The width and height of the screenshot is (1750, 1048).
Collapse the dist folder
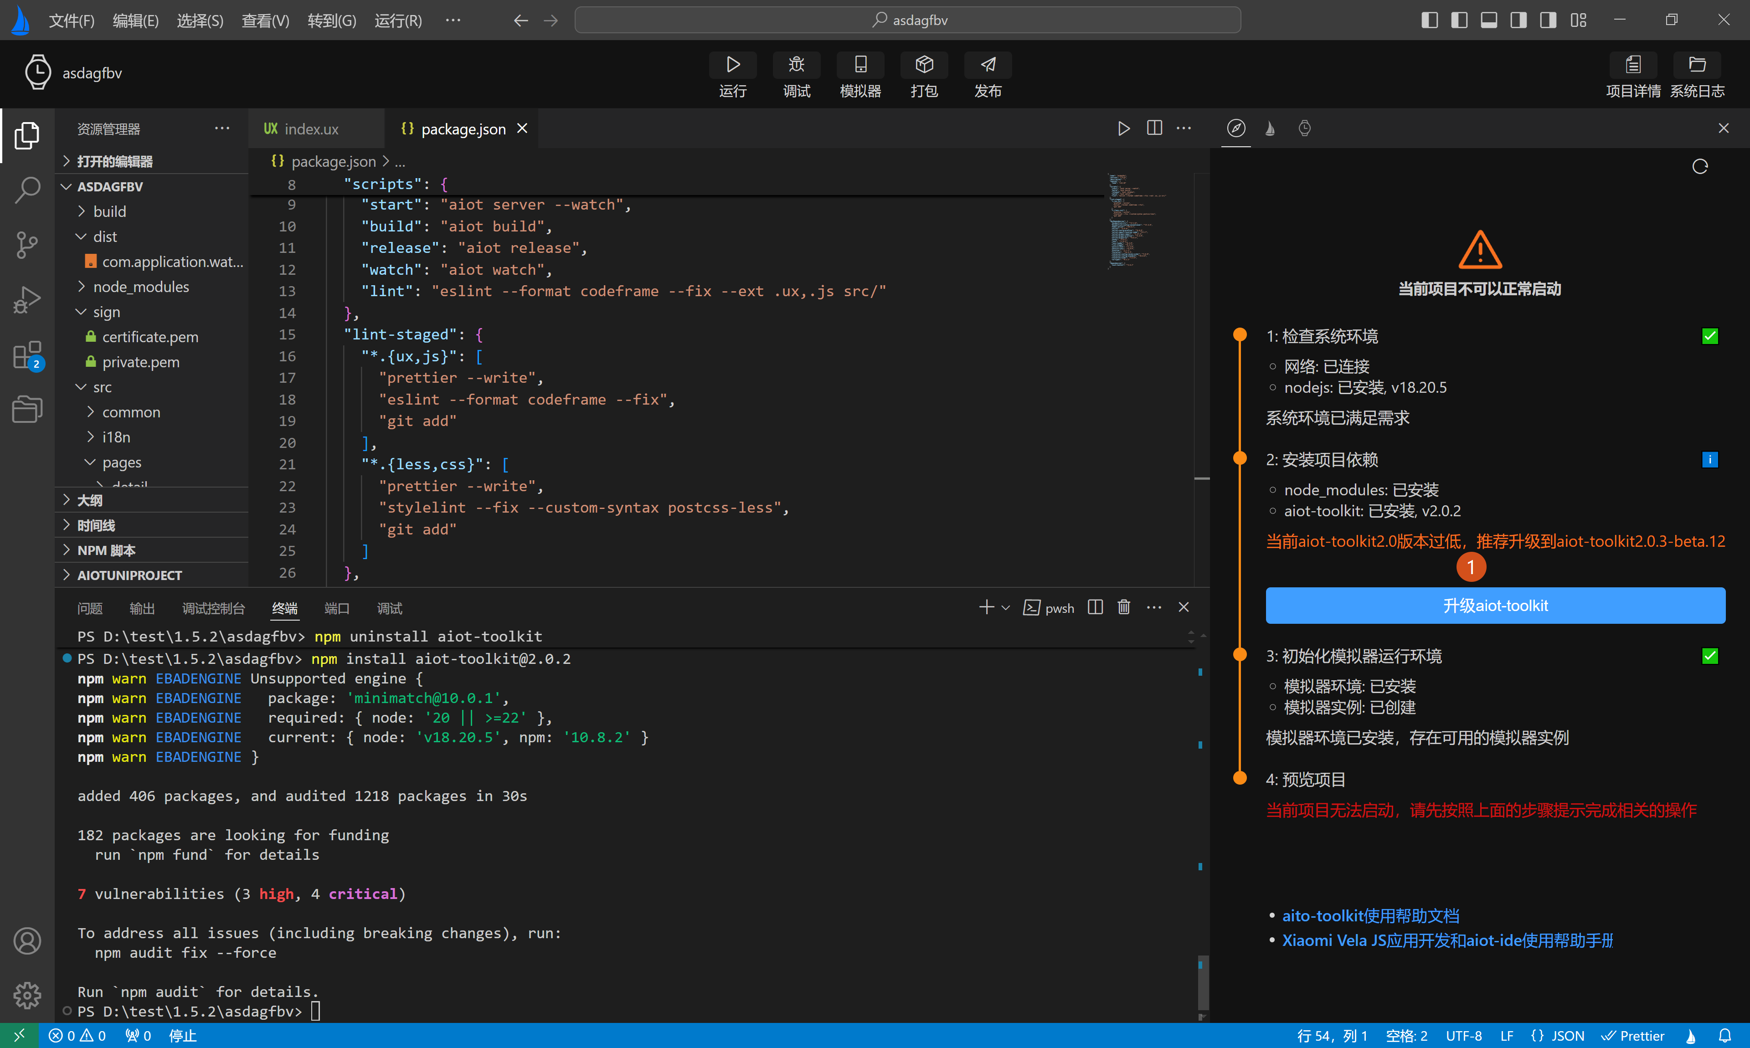152,236
